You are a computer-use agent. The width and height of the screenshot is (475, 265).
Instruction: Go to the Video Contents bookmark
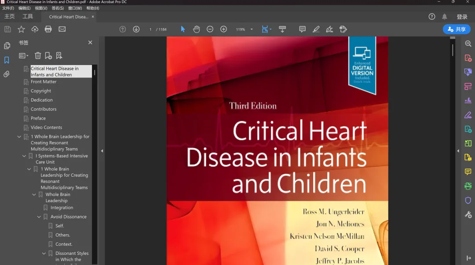point(46,127)
